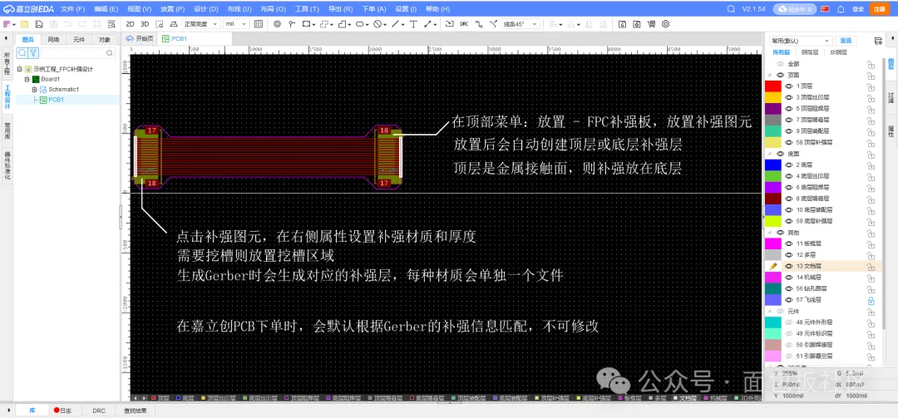Switch to 3D view
898x418 pixels.
[145, 24]
